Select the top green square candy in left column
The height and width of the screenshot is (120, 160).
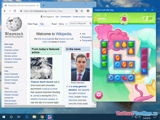[104, 45]
